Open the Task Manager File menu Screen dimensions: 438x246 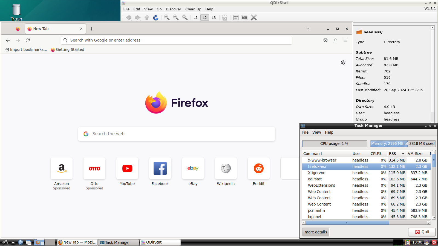click(305, 132)
